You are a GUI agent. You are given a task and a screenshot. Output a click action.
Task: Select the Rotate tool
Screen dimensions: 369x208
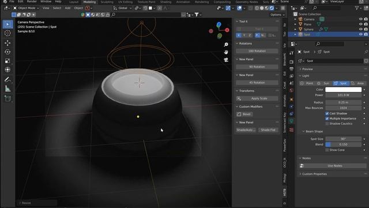click(7, 52)
